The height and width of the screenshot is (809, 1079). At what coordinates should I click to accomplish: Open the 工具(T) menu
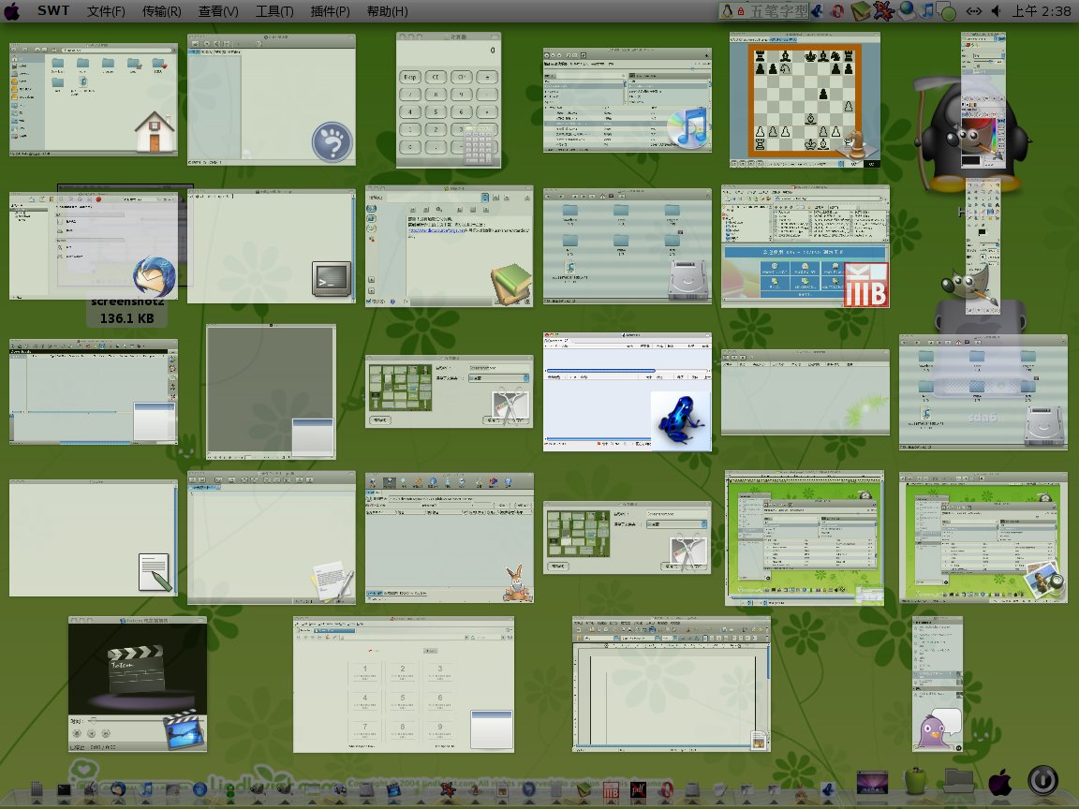[274, 11]
